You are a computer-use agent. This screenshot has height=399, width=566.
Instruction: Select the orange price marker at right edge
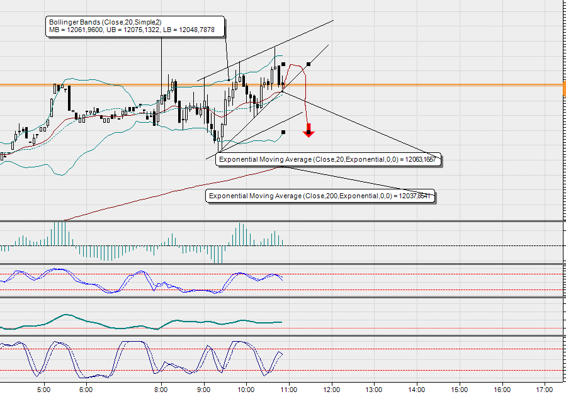pyautogui.click(x=564, y=89)
